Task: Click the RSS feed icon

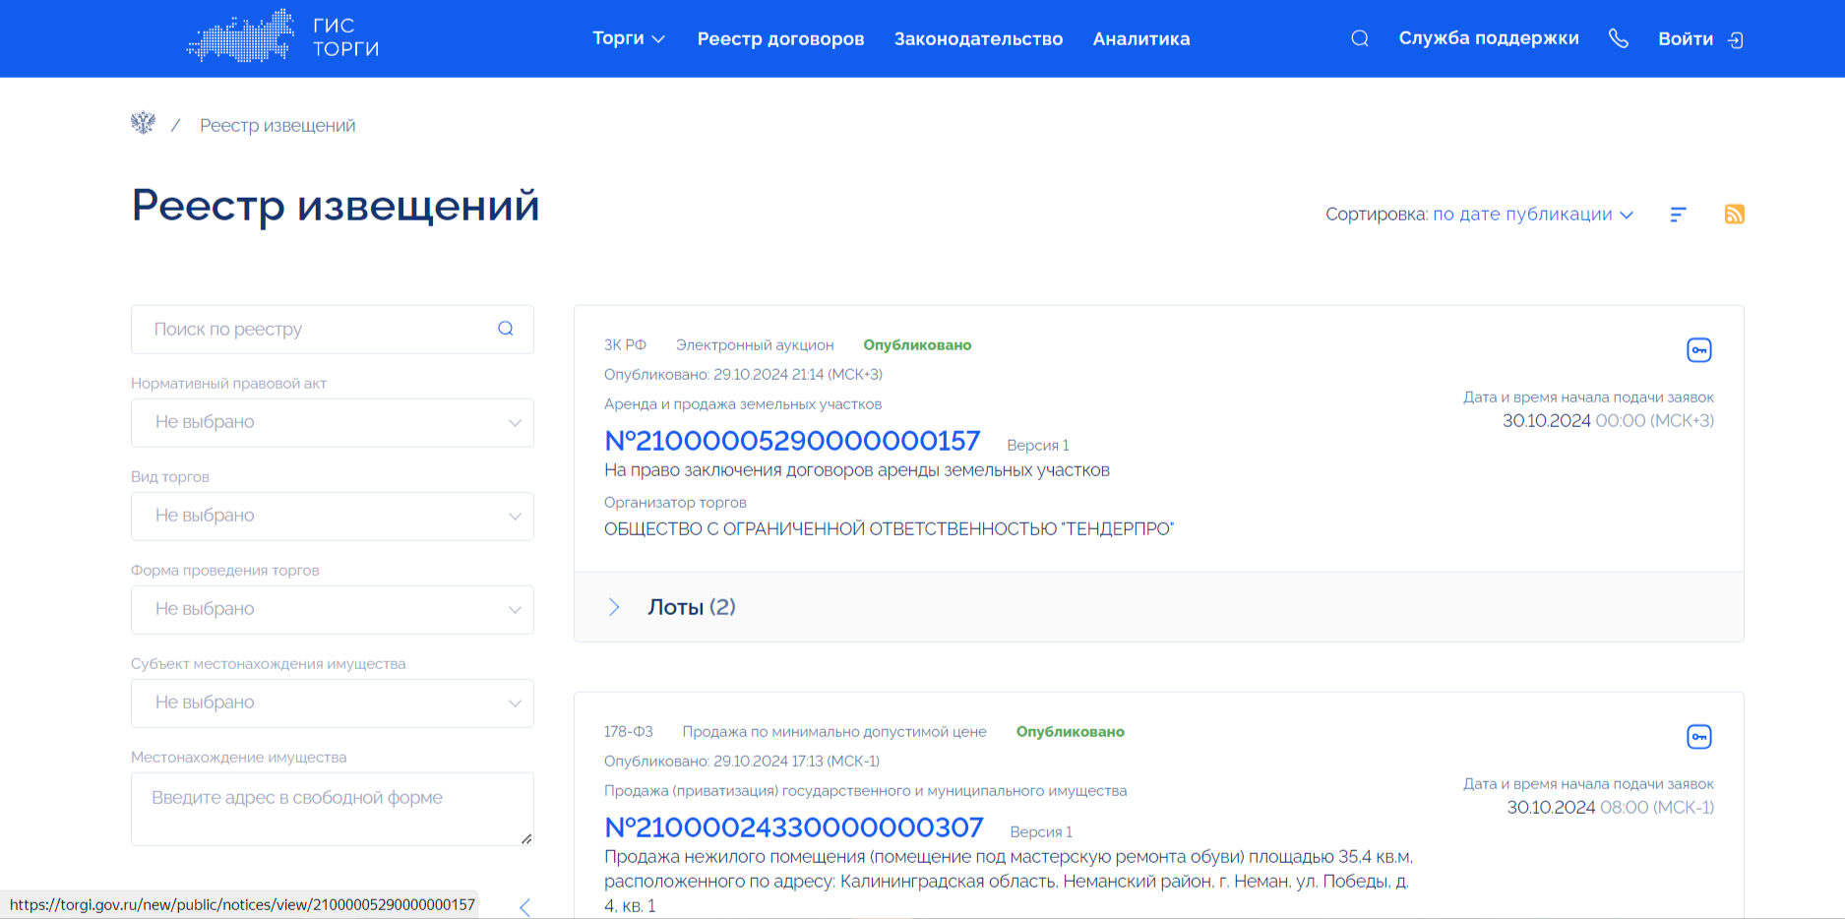Action: (1734, 214)
